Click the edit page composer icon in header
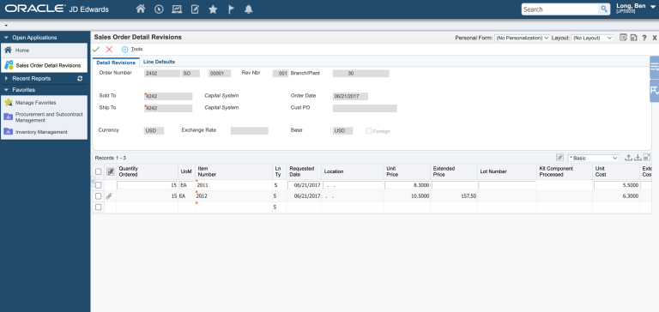This screenshot has width=659, height=312. (195, 9)
